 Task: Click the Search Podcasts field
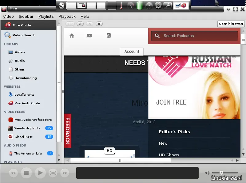click(195, 36)
